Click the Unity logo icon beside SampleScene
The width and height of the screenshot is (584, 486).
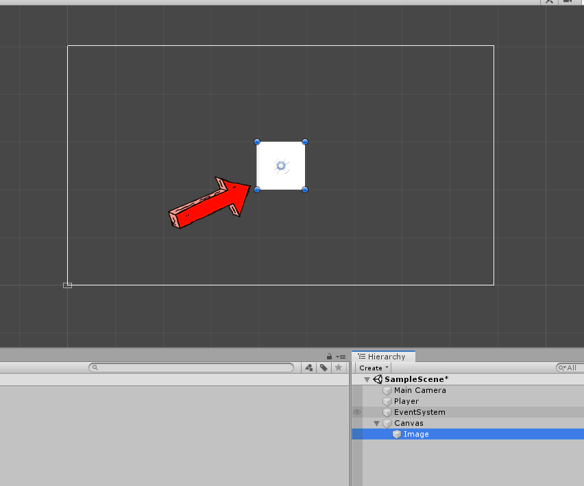click(378, 379)
